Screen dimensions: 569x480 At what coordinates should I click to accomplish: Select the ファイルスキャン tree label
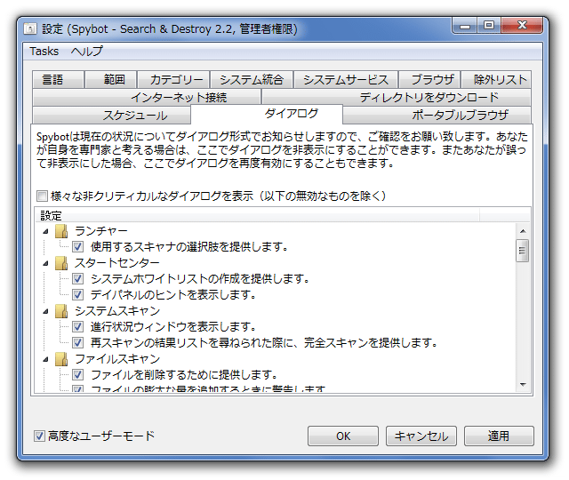point(116,359)
